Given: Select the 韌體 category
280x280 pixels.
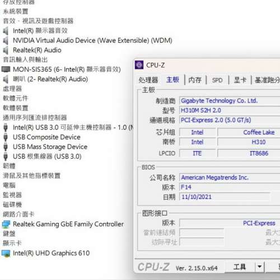Looking at the screenshot, I should click(9, 166).
